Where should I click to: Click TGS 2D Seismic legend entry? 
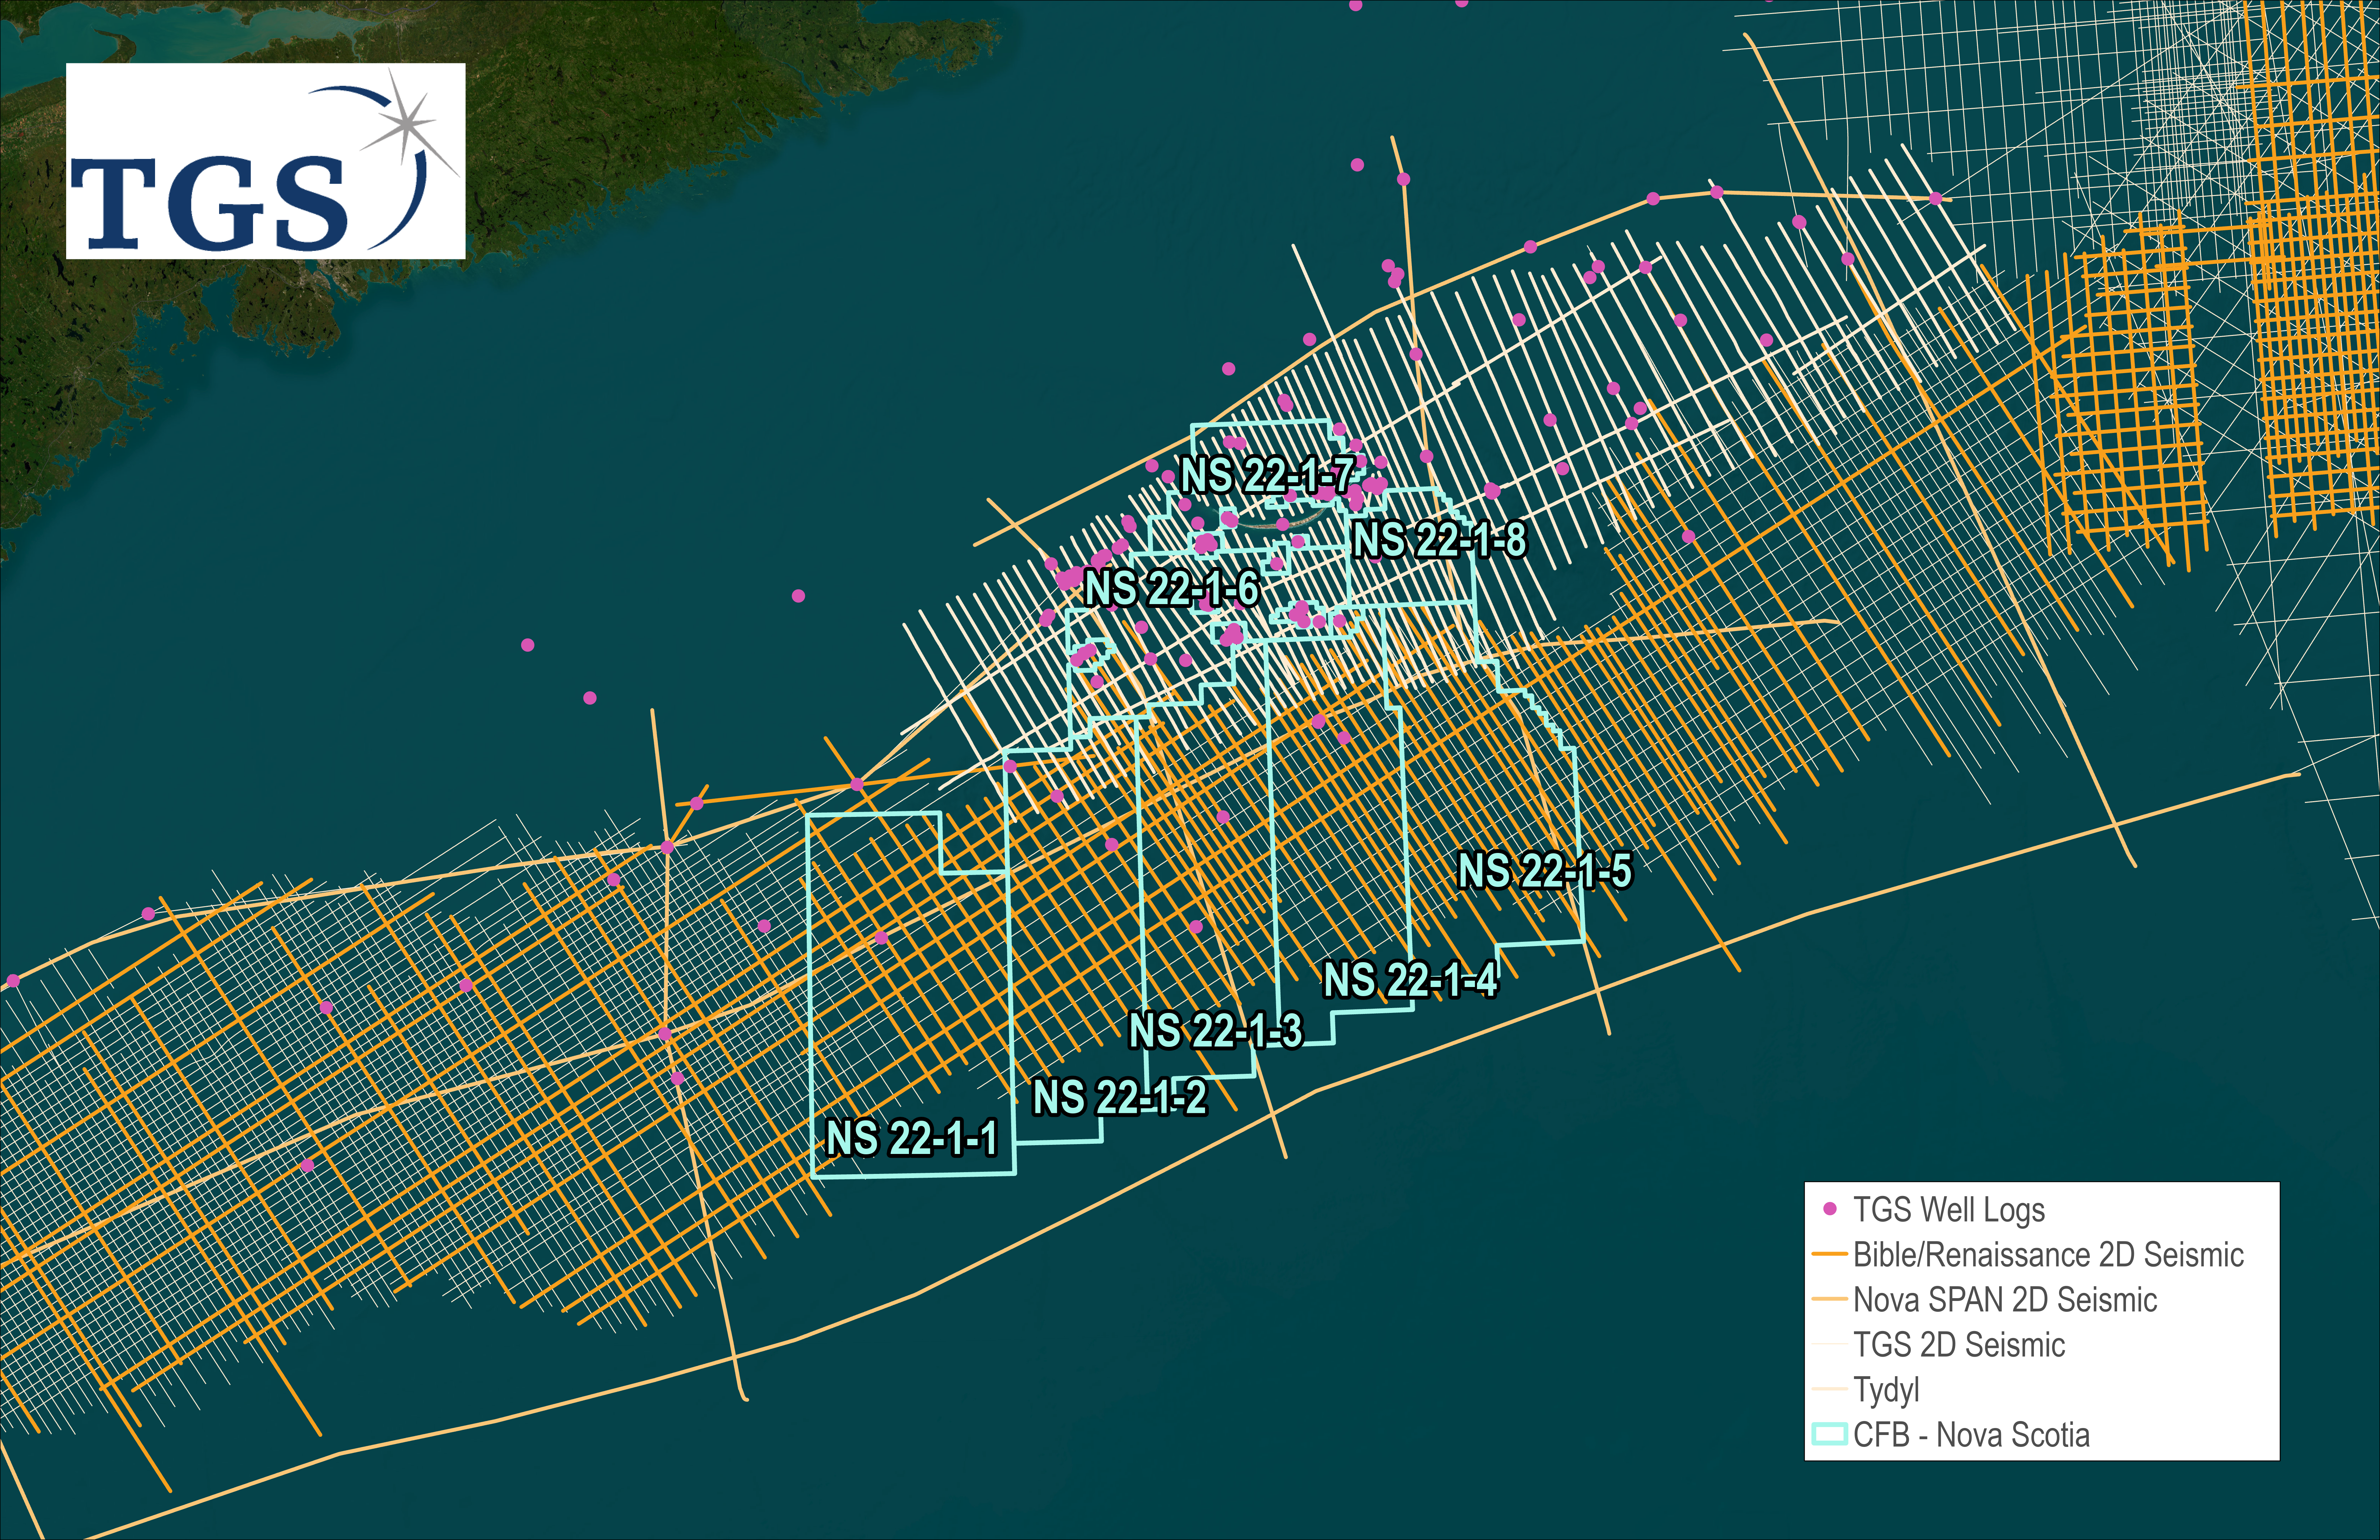click(x=1939, y=1345)
